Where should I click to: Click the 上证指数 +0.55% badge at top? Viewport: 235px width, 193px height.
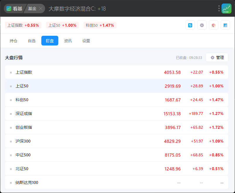23,25
